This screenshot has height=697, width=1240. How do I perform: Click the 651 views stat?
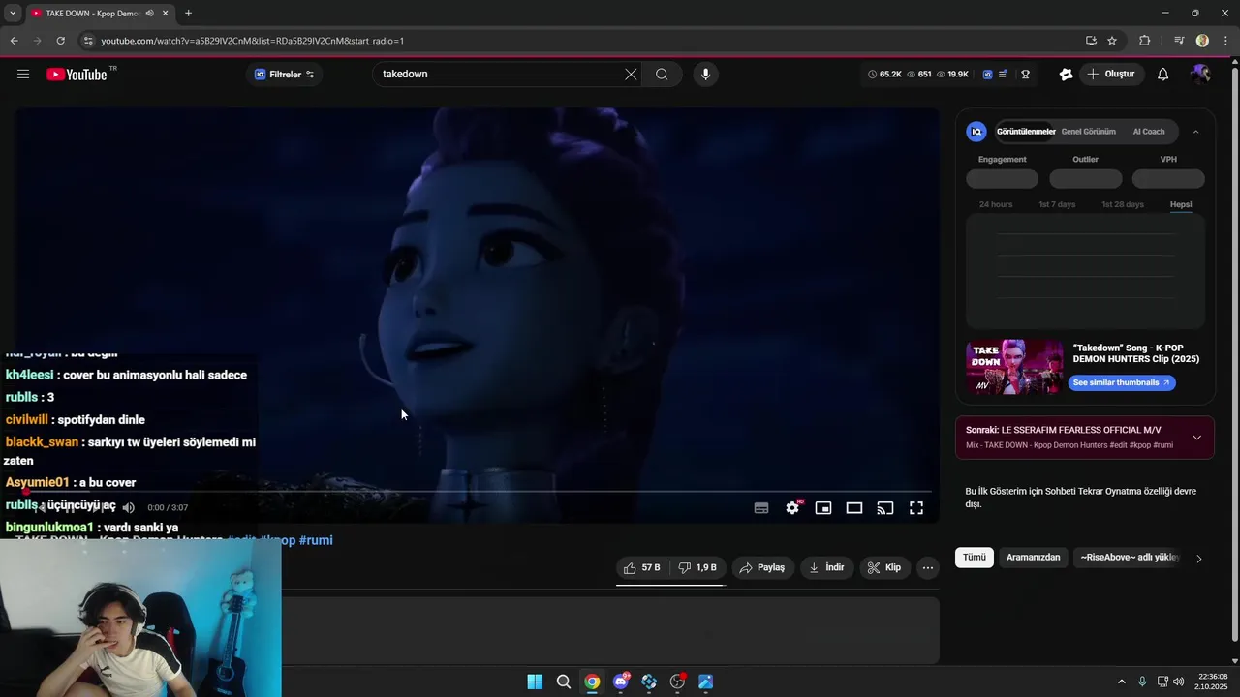click(x=919, y=75)
